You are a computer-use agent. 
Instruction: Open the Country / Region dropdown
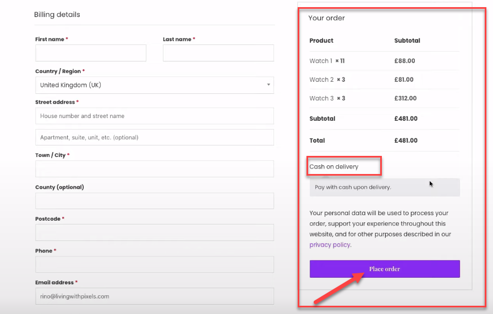tap(155, 85)
